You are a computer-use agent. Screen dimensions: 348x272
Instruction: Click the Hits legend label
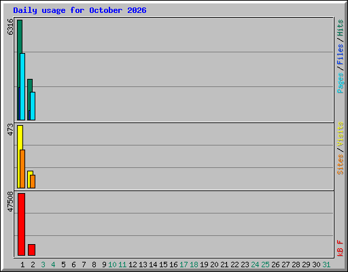pos(341,28)
